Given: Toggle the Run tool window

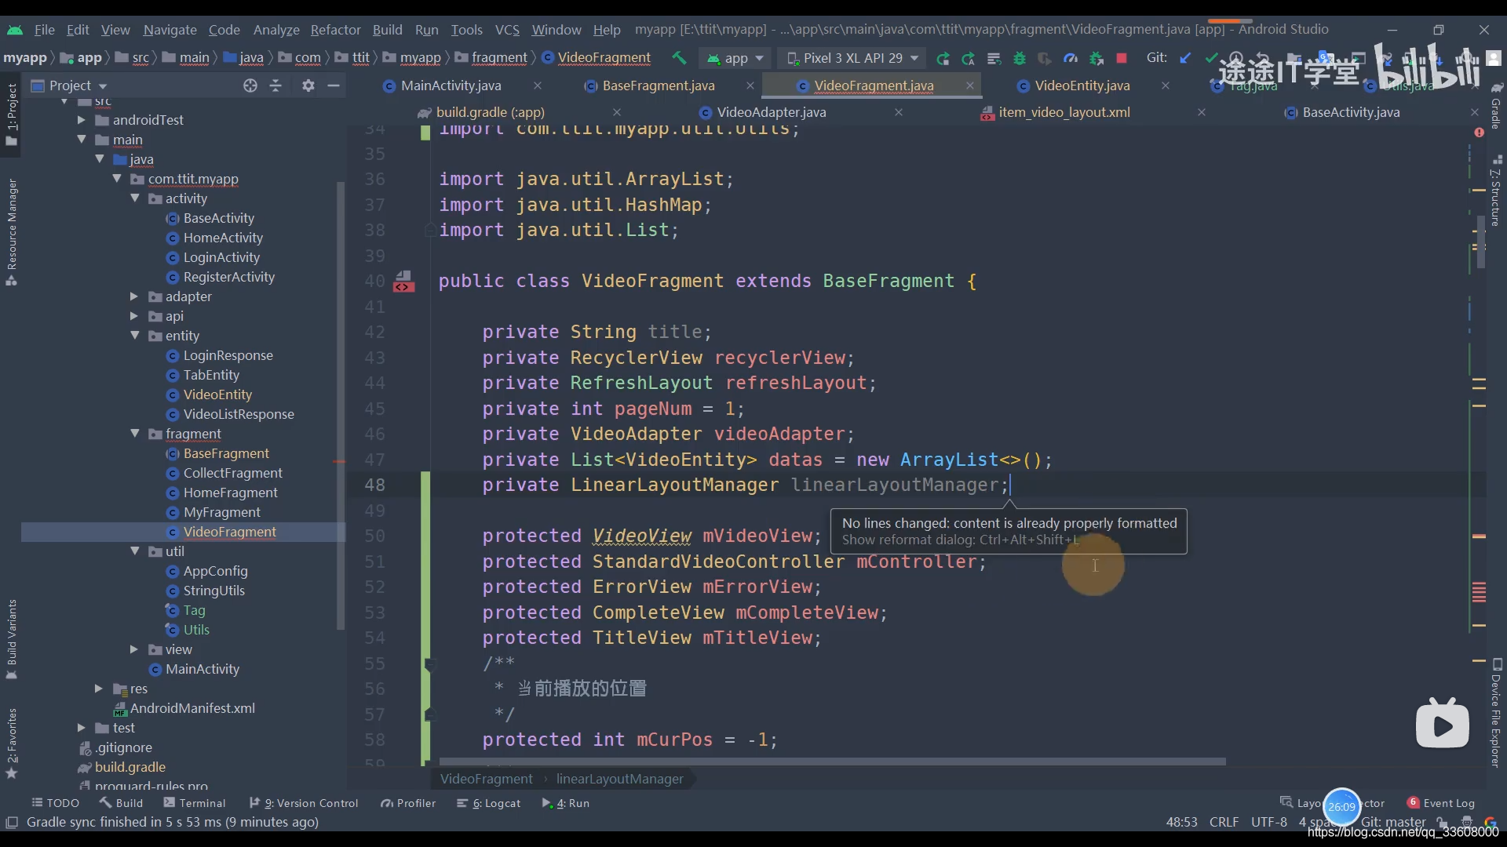Looking at the screenshot, I should (566, 803).
